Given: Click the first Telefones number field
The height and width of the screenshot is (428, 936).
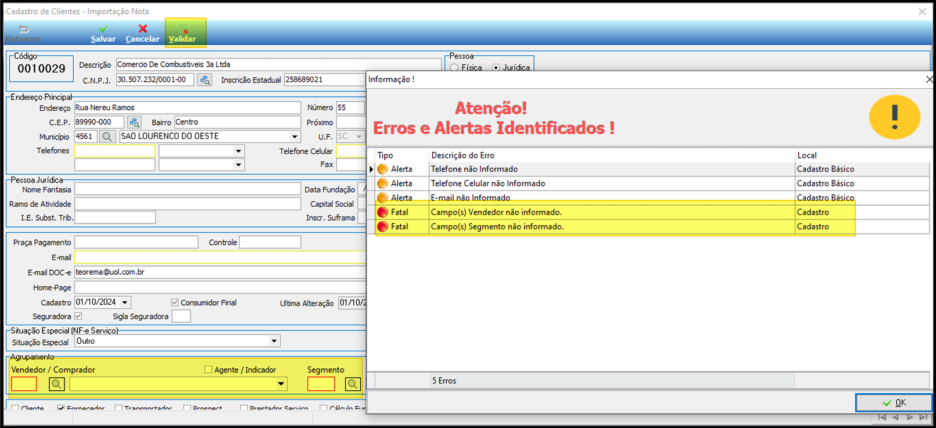Looking at the screenshot, I should coord(114,151).
